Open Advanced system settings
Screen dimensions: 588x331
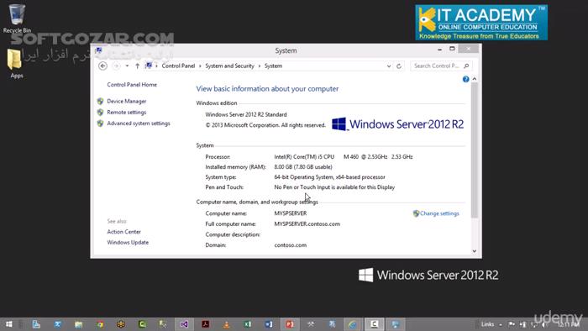139,123
